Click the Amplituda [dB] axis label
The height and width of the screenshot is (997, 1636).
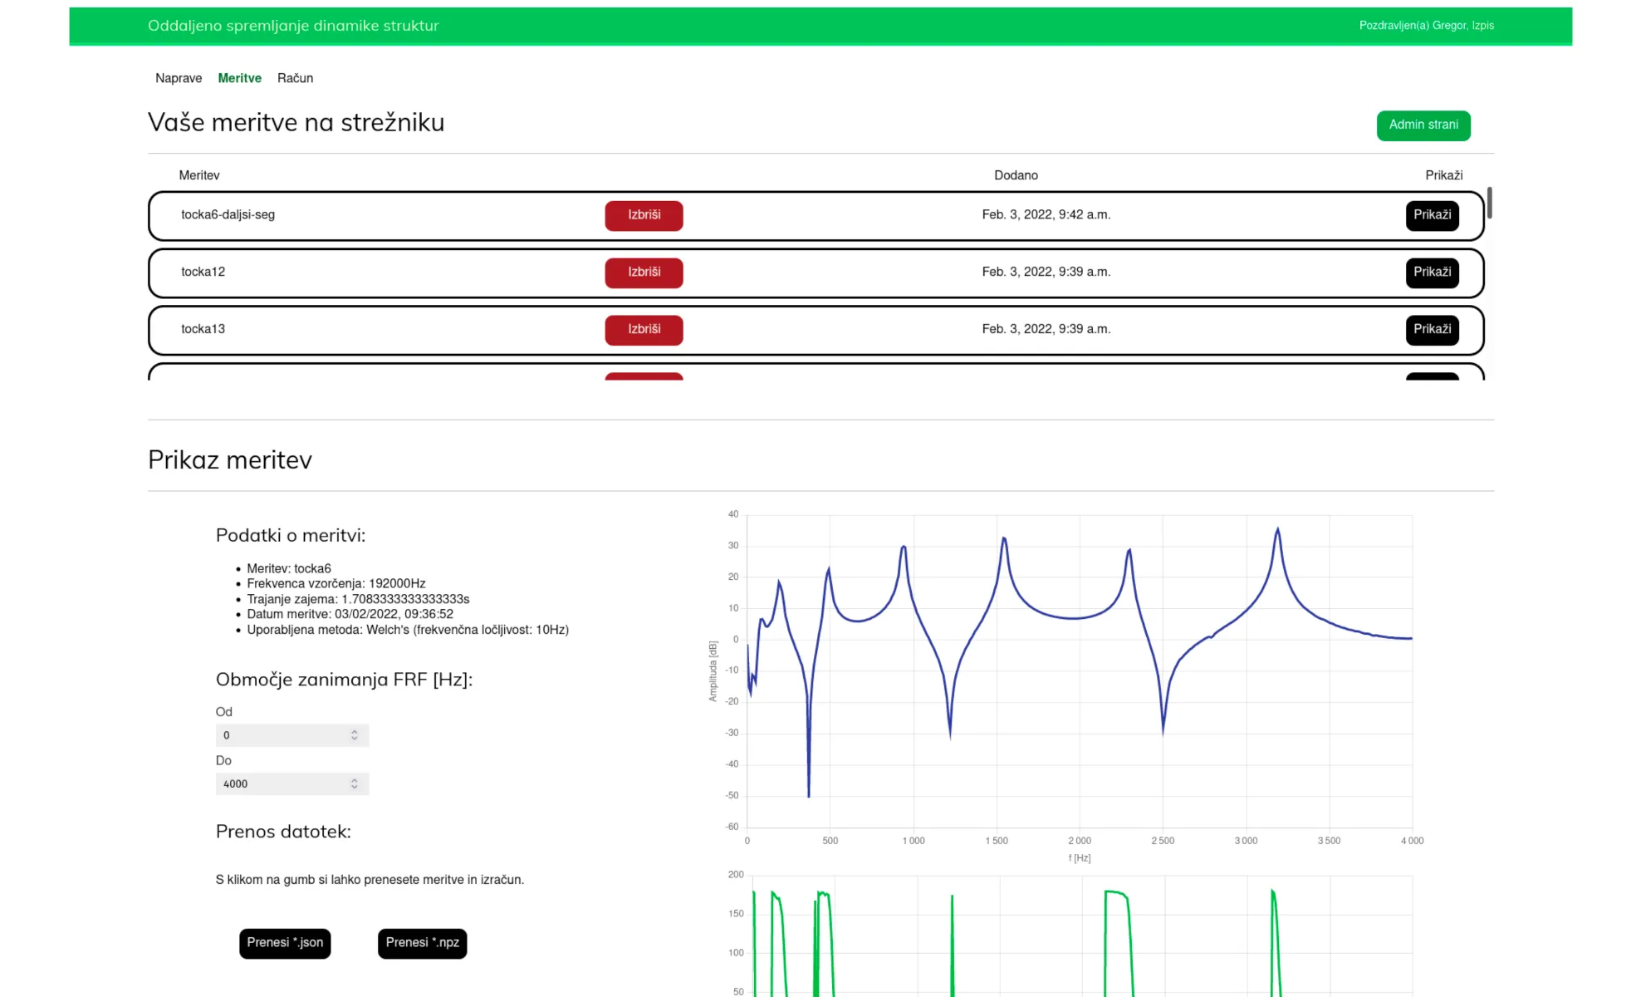tap(713, 671)
